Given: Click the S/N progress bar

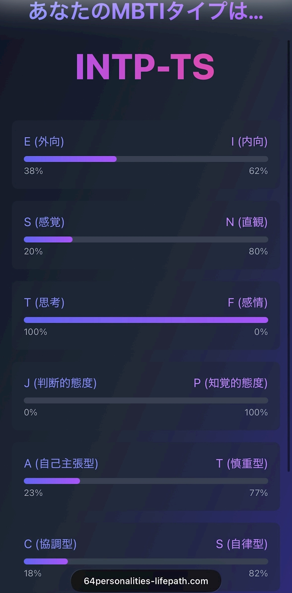Looking at the screenshot, I should (146, 240).
